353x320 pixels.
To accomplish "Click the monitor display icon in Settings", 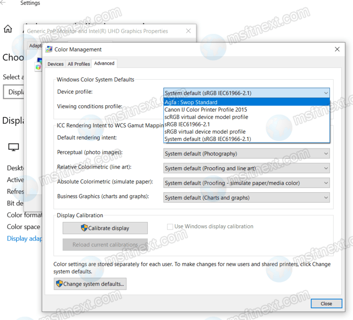I will pos(14,148).
